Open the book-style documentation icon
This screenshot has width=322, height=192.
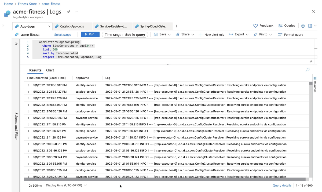310,26
